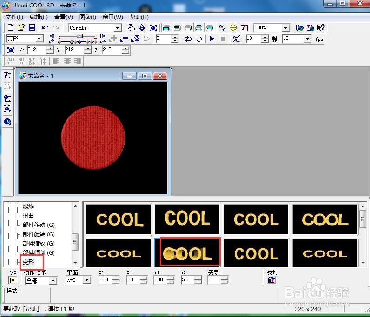Image resolution: width=370 pixels, height=317 pixels.
Task: Select 爆炸 in the effects tree
Action: [28, 207]
